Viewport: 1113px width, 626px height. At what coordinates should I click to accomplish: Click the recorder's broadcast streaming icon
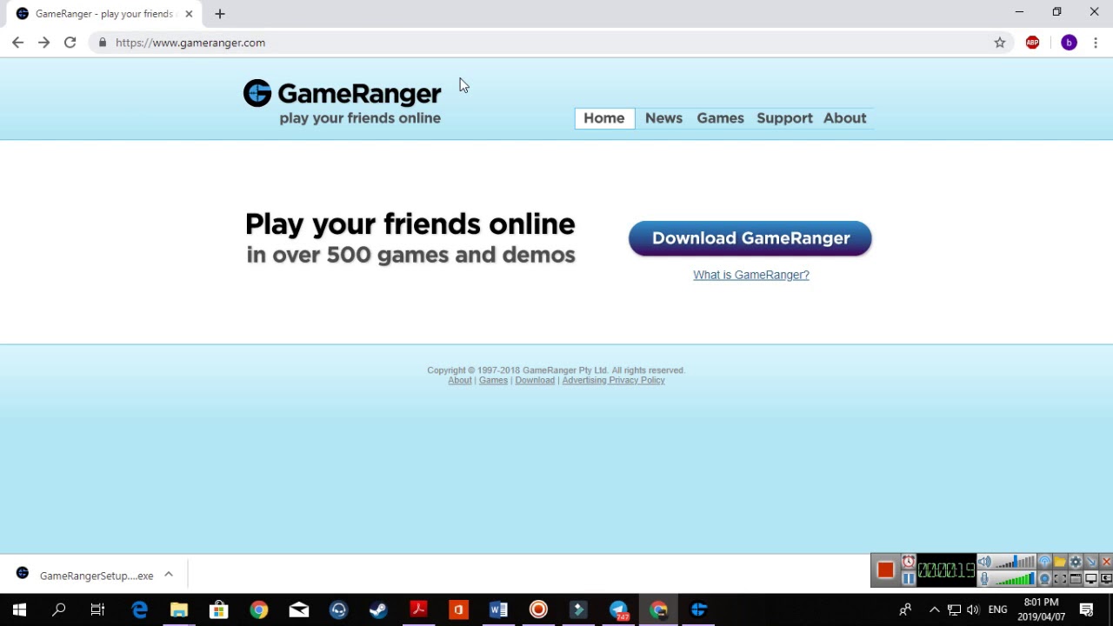[x=1045, y=562]
